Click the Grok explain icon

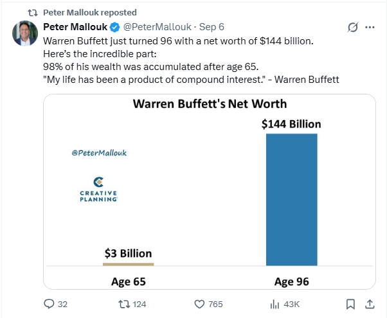pos(352,27)
